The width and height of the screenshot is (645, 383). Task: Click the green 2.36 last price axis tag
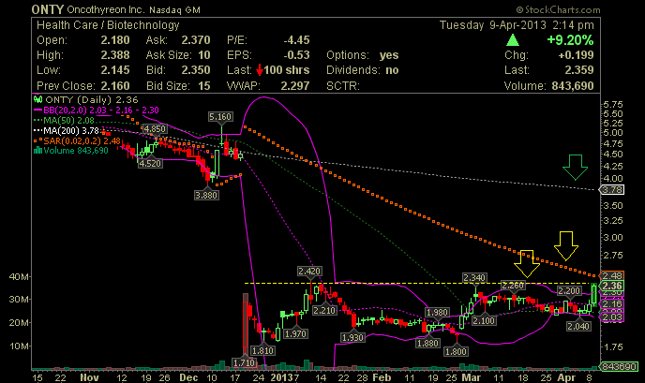coord(611,286)
